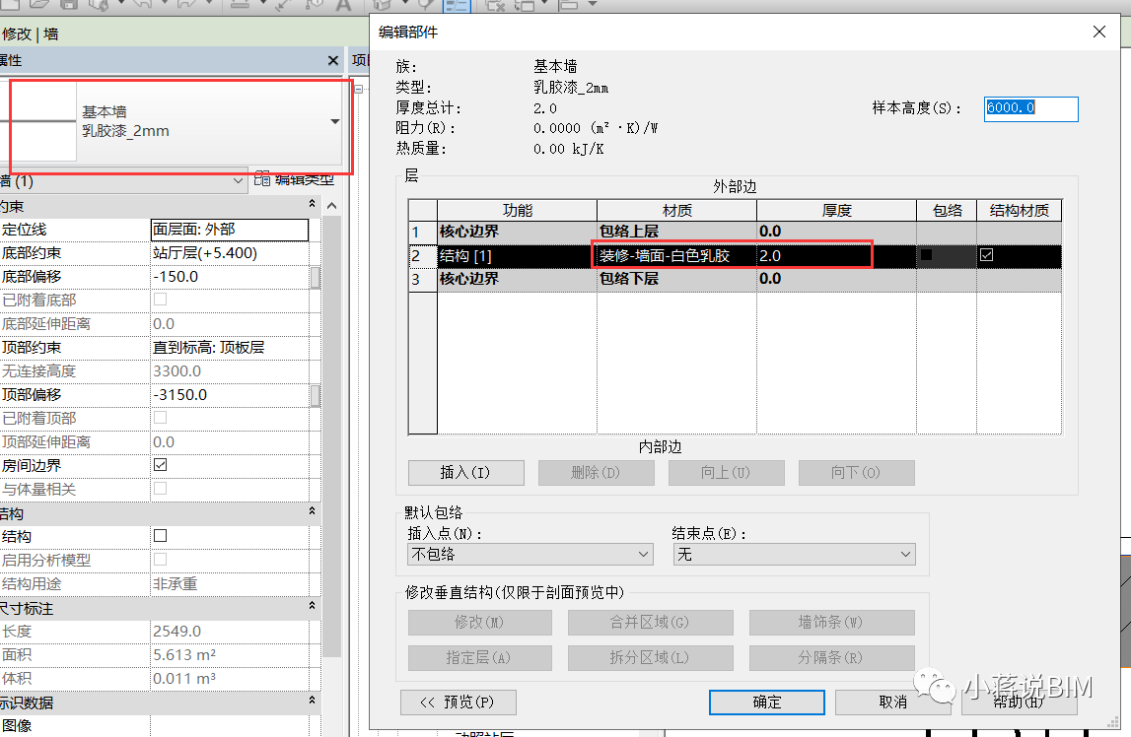
Task: Click the Edit Type (编辑类型) icon
Action: tap(262, 178)
